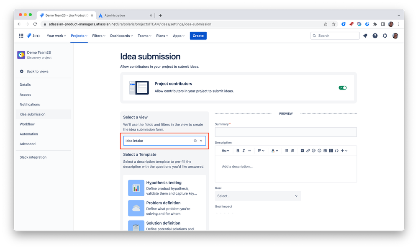This screenshot has height=249, width=418.
Task: Insert an @ mention
Action: (314, 151)
